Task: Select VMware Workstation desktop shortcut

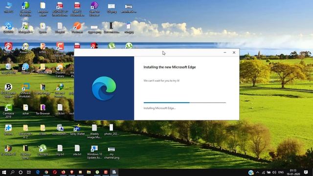Action: pyautogui.click(x=25, y=90)
